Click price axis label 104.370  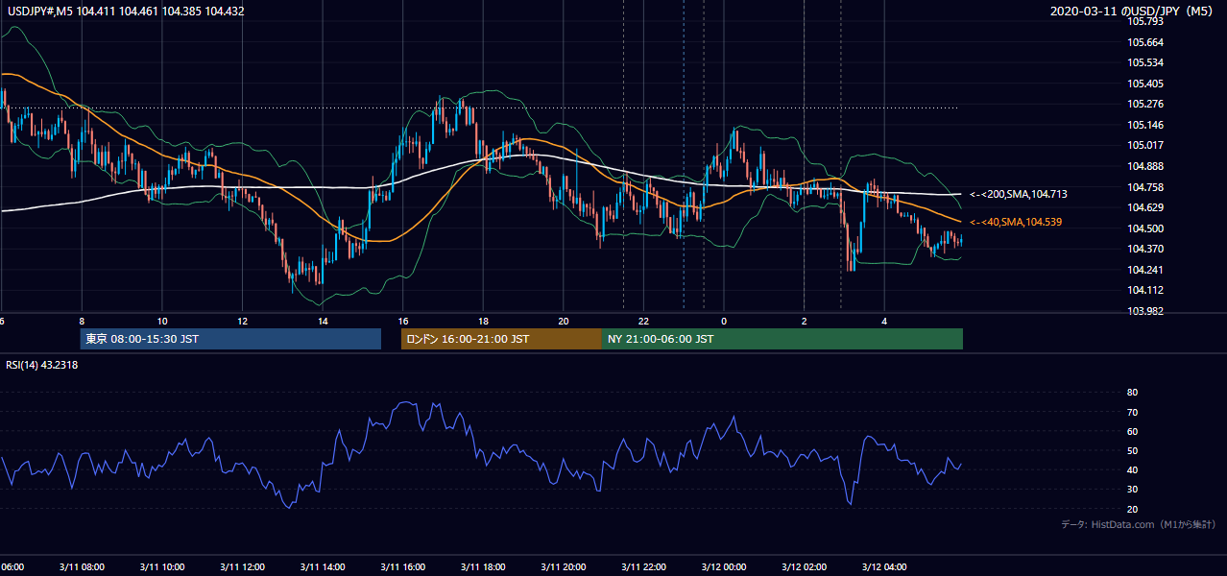1145,249
